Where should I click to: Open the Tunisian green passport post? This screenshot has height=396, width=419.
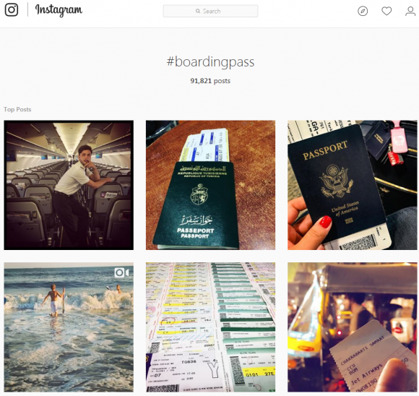[210, 185]
